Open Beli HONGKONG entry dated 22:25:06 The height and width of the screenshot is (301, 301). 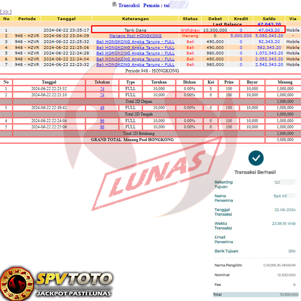click(135, 47)
